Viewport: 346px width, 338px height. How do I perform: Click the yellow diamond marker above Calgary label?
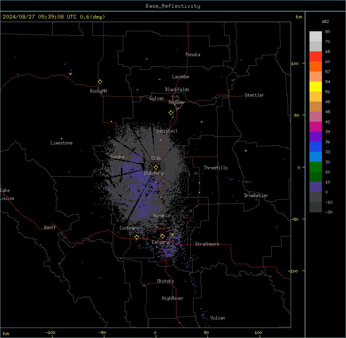tap(163, 236)
